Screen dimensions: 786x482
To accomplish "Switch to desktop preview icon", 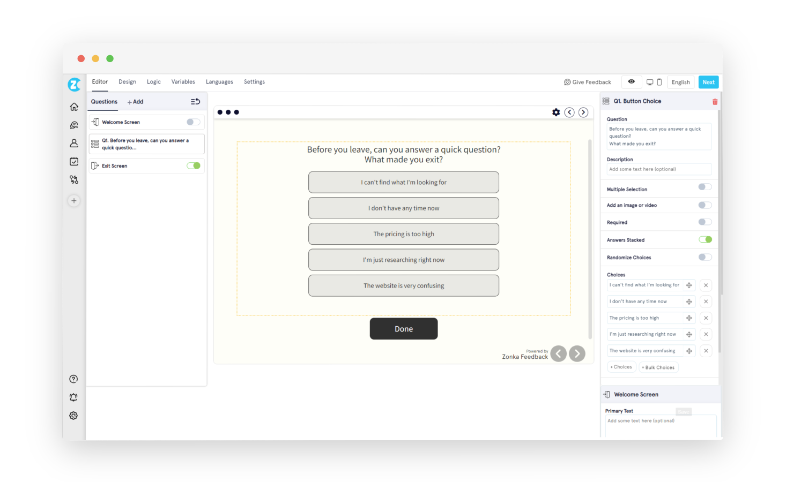I will tap(650, 82).
